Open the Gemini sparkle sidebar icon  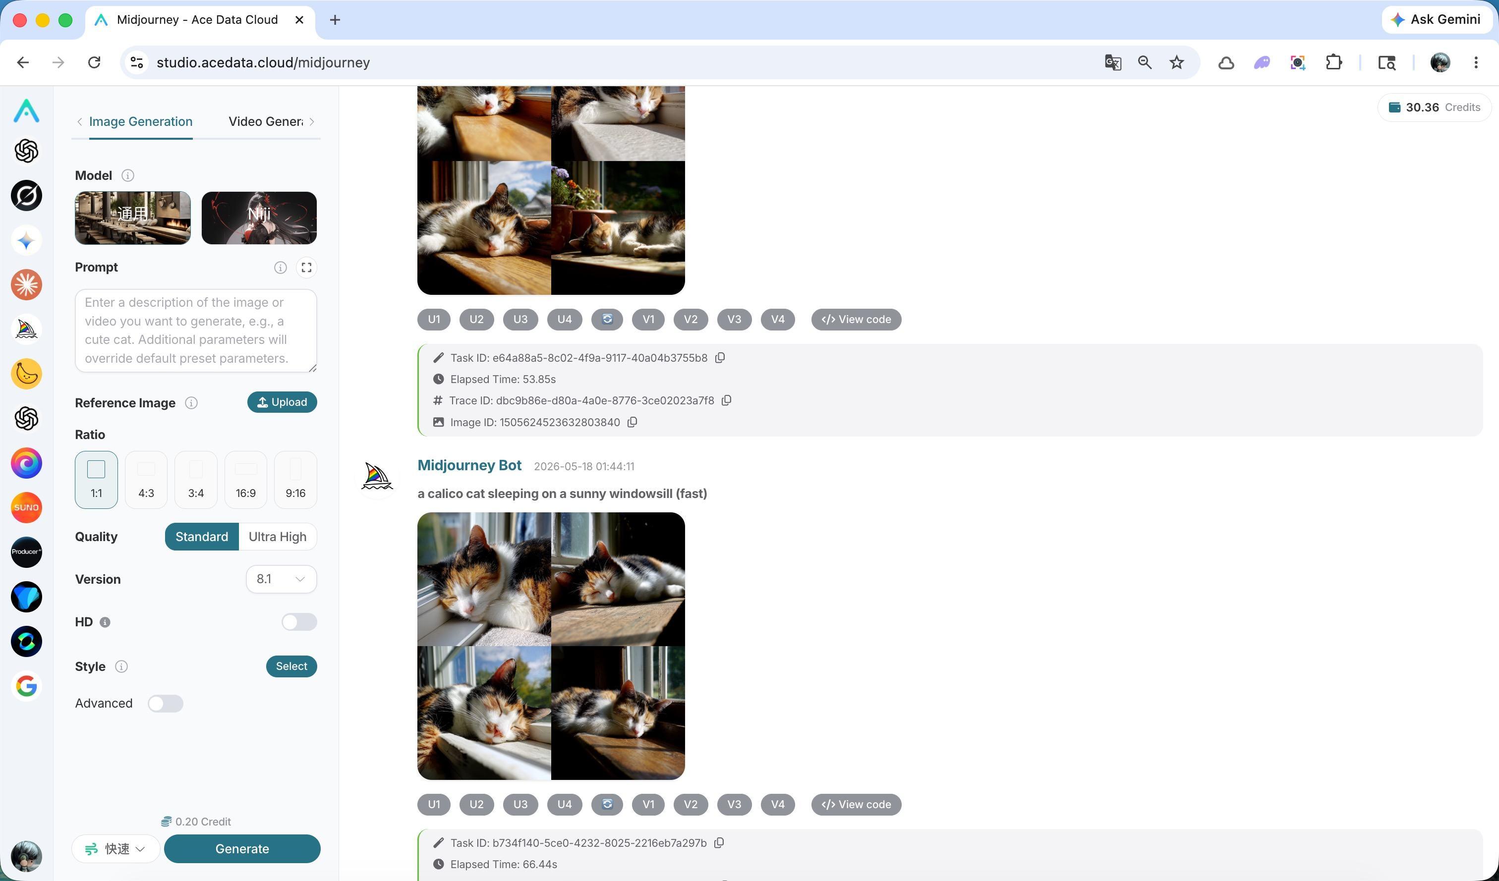click(x=26, y=240)
